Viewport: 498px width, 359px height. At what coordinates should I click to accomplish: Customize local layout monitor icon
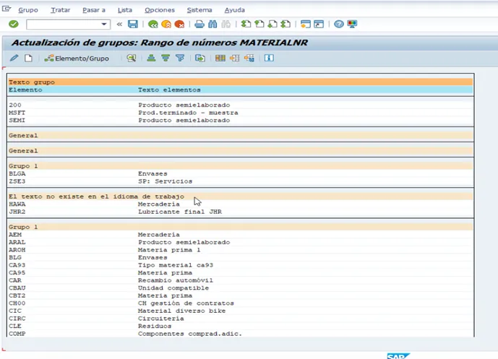[x=352, y=24]
